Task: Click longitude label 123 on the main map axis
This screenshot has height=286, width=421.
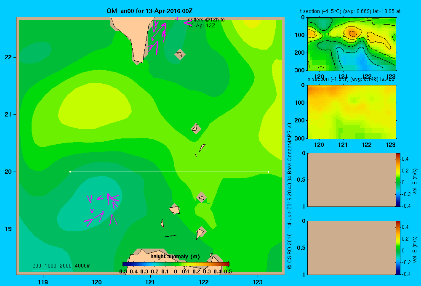Action: 258,282
